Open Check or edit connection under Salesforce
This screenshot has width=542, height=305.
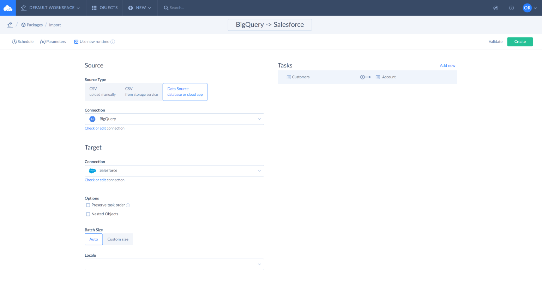point(104,180)
